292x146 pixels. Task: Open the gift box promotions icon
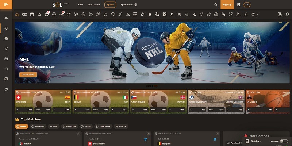(x=6, y=38)
